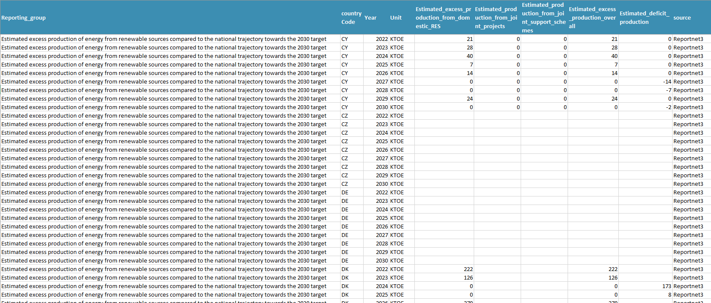Select KTOE unit in the DE 2022 row
The width and height of the screenshot is (711, 303).
click(x=397, y=192)
